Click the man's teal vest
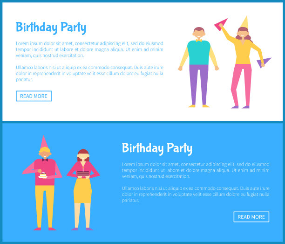The height and width of the screenshot is (244, 285). click(199, 52)
